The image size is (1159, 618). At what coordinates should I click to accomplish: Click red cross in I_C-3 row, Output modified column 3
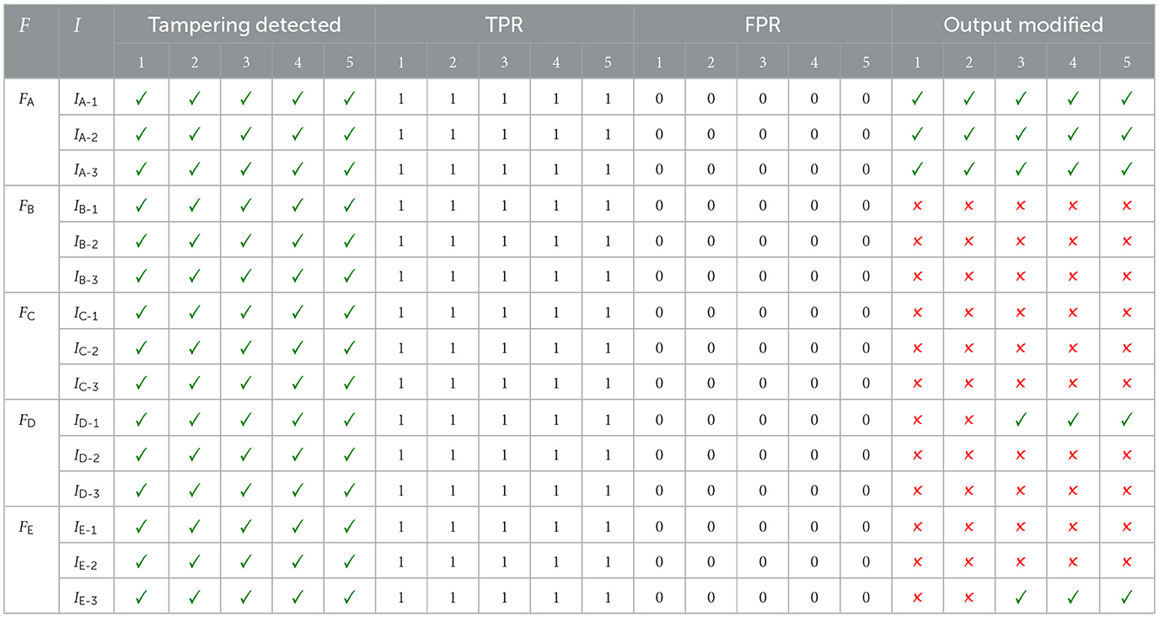pyautogui.click(x=1021, y=384)
